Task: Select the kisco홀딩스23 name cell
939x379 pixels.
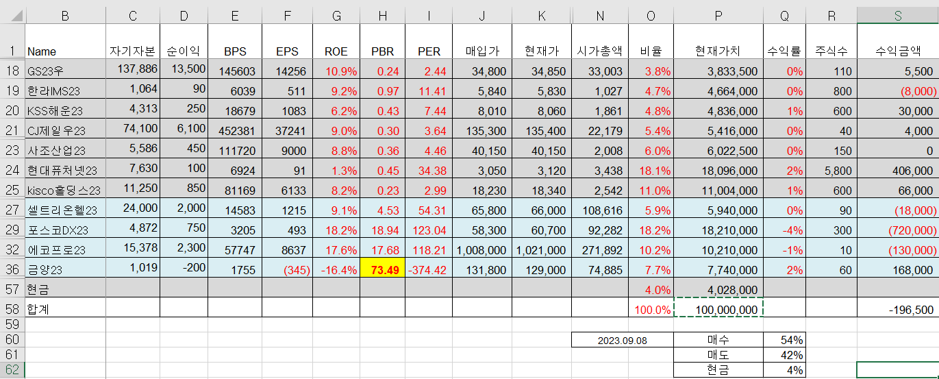Action: 65,189
